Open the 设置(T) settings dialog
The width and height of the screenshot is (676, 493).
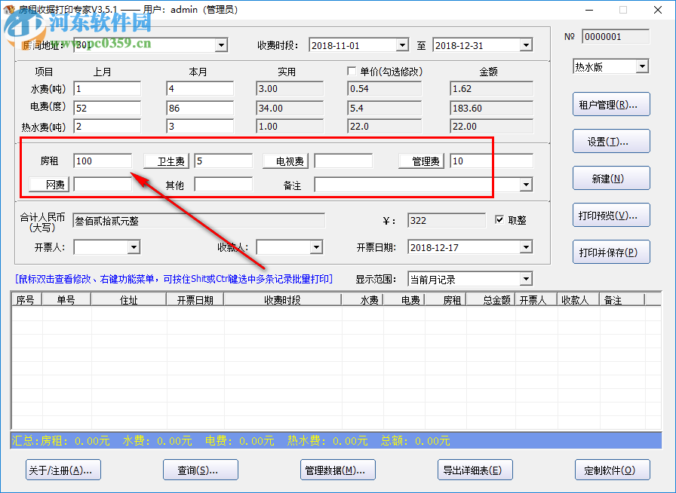coord(611,141)
